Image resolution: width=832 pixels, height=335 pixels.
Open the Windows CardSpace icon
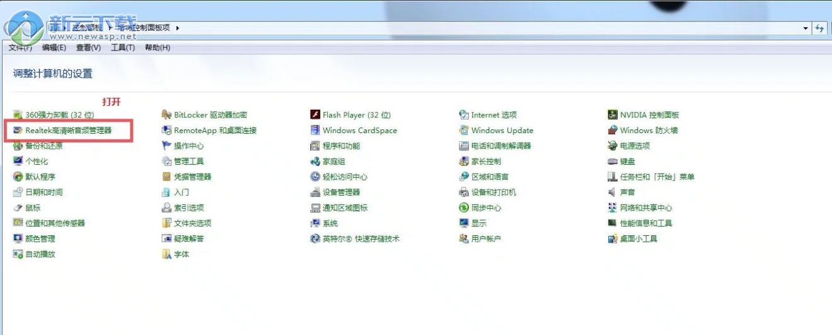pyautogui.click(x=316, y=131)
